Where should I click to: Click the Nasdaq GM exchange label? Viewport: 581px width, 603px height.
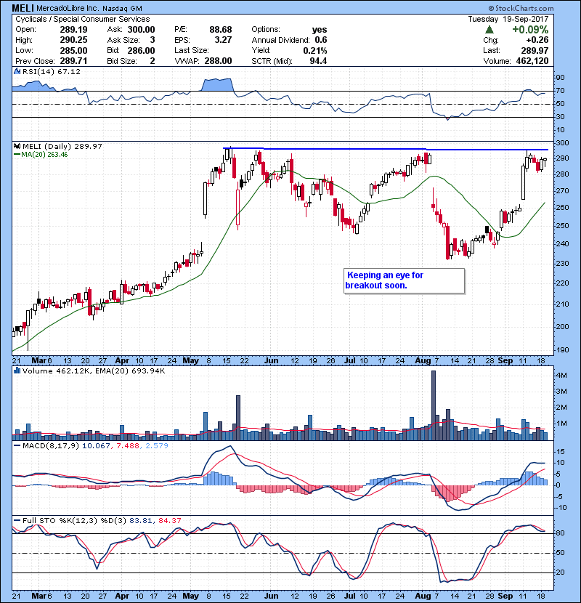[x=122, y=9]
